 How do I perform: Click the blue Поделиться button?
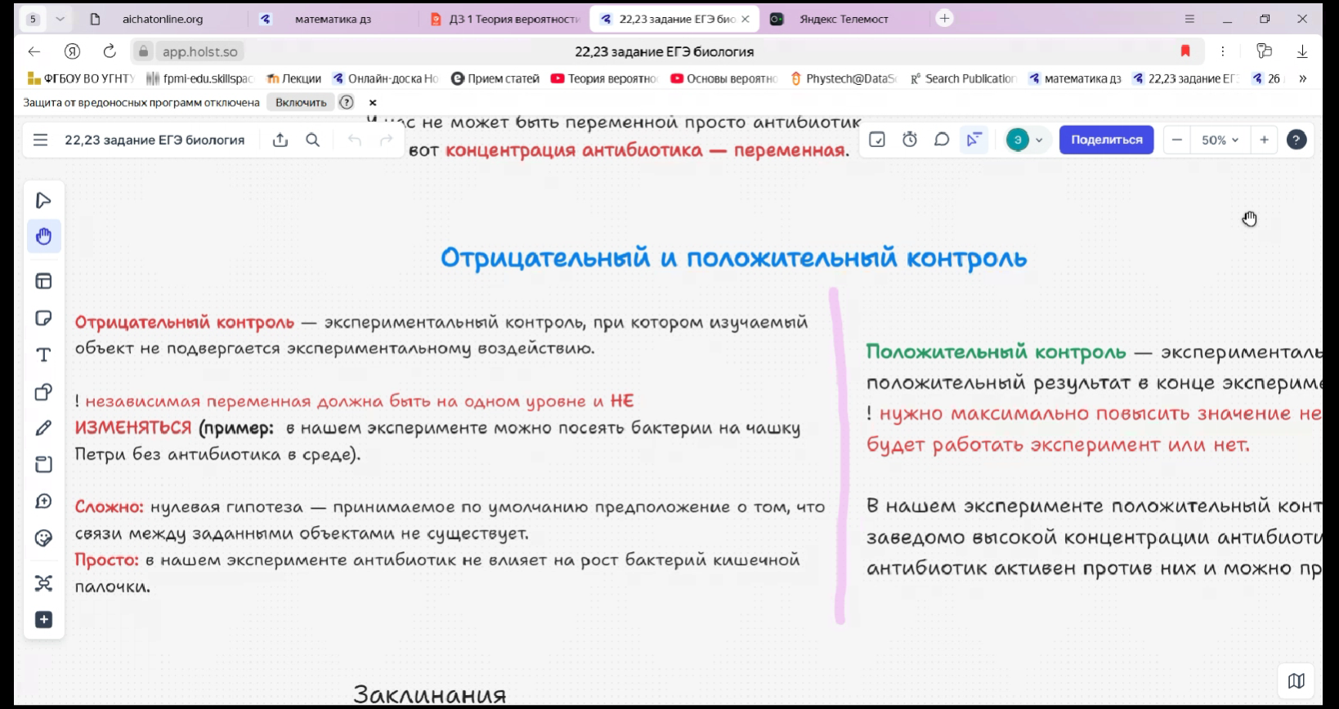1106,140
